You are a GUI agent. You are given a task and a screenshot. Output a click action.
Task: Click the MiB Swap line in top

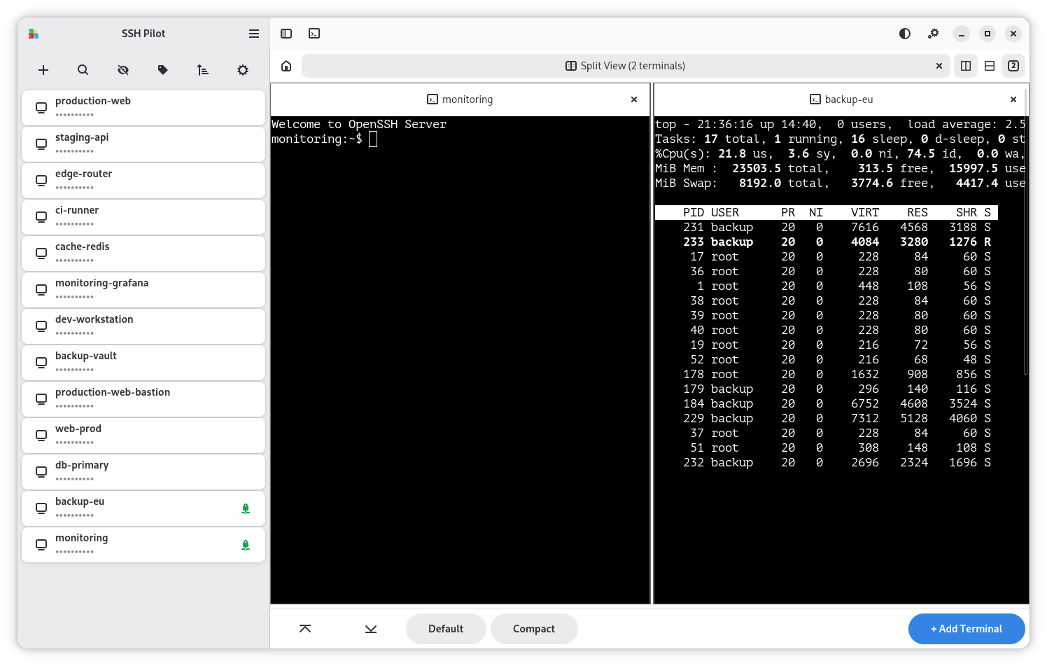(x=841, y=183)
